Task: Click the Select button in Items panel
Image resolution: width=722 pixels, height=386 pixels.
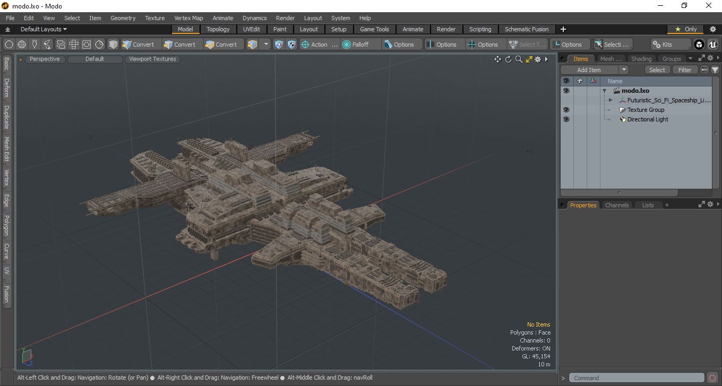Action: pos(657,70)
